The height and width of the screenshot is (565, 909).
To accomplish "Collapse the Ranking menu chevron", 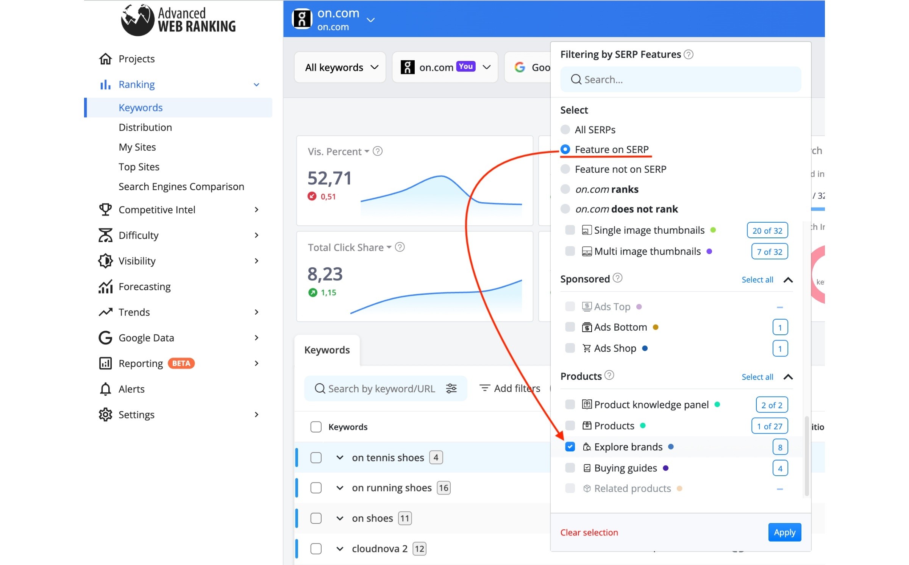I will [x=256, y=85].
